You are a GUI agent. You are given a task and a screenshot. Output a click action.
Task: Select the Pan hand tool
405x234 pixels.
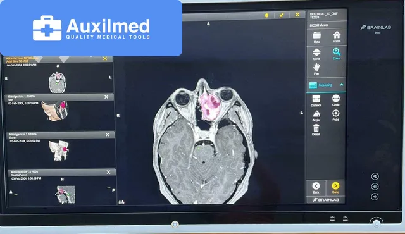pyautogui.click(x=316, y=69)
